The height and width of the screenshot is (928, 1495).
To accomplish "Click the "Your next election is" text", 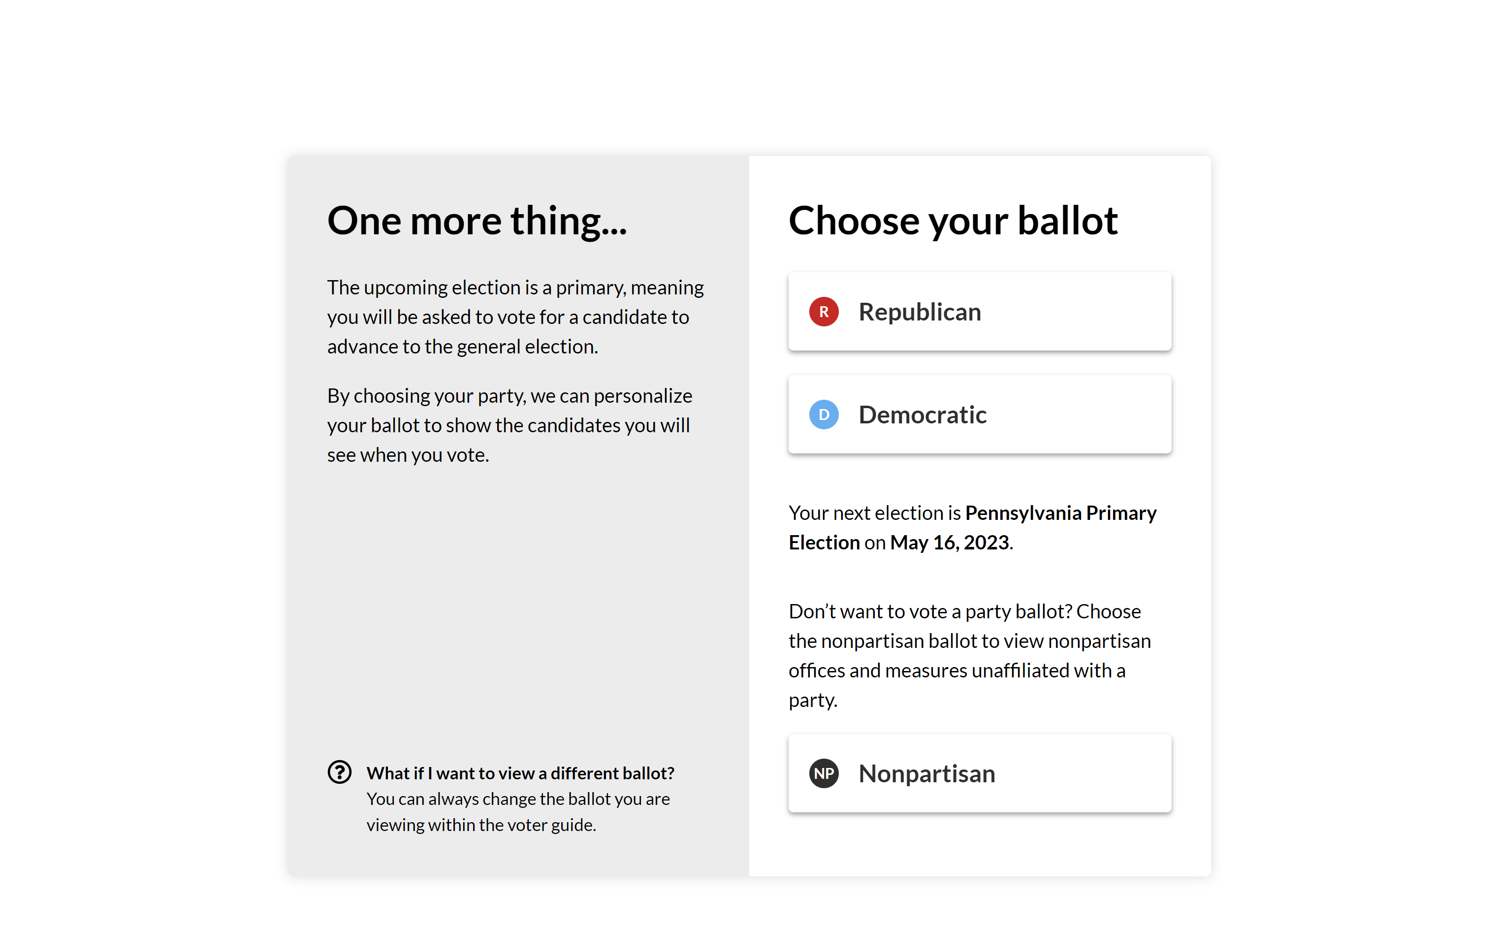I will coord(875,512).
